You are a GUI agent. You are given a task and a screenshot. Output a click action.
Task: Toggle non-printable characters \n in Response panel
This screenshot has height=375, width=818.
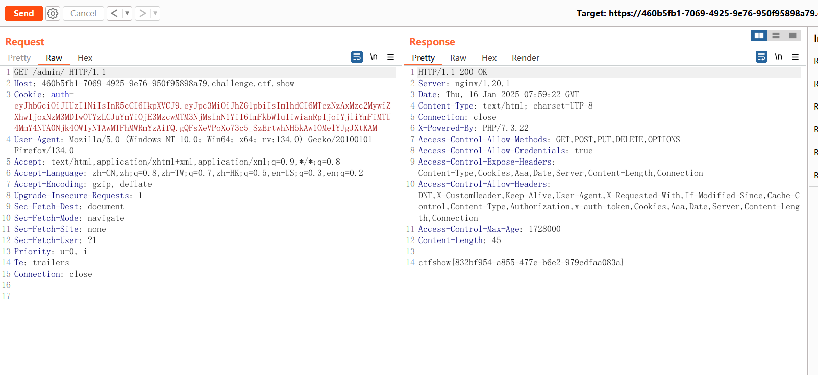[778, 57]
